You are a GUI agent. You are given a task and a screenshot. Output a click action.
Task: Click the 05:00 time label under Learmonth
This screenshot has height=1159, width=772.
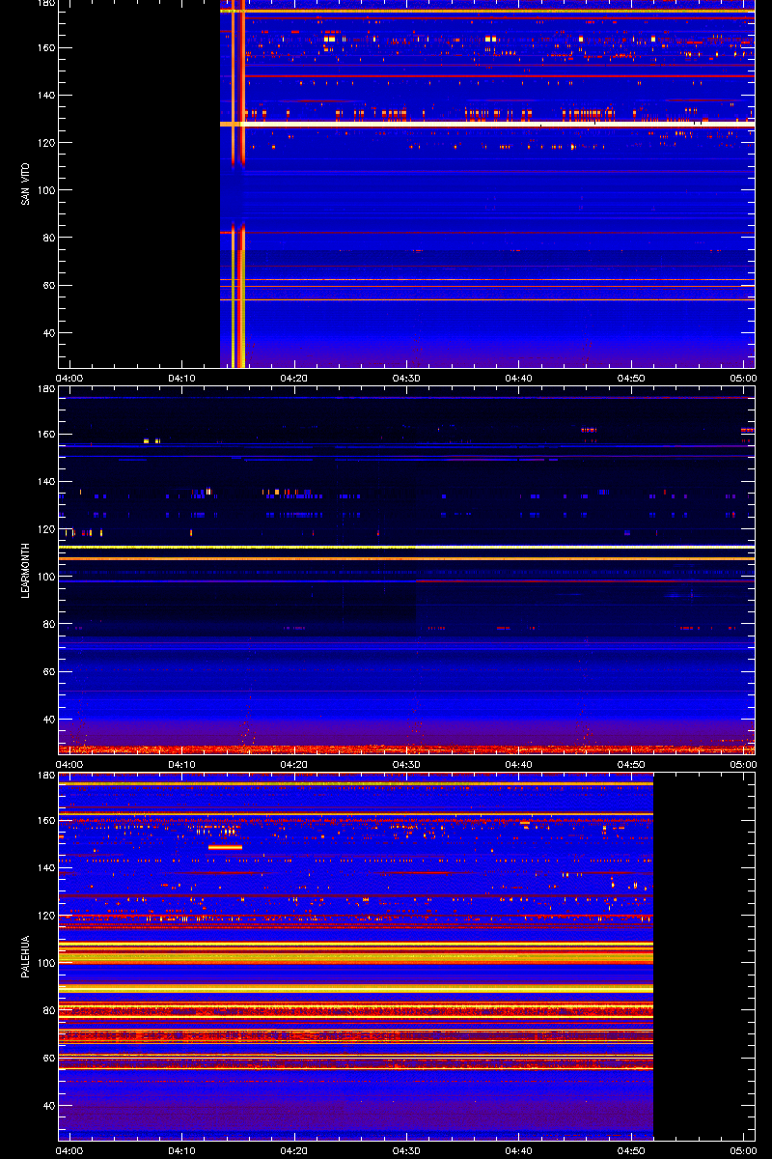743,765
